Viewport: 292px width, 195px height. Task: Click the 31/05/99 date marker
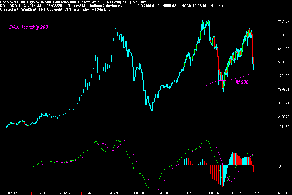[113, 193]
